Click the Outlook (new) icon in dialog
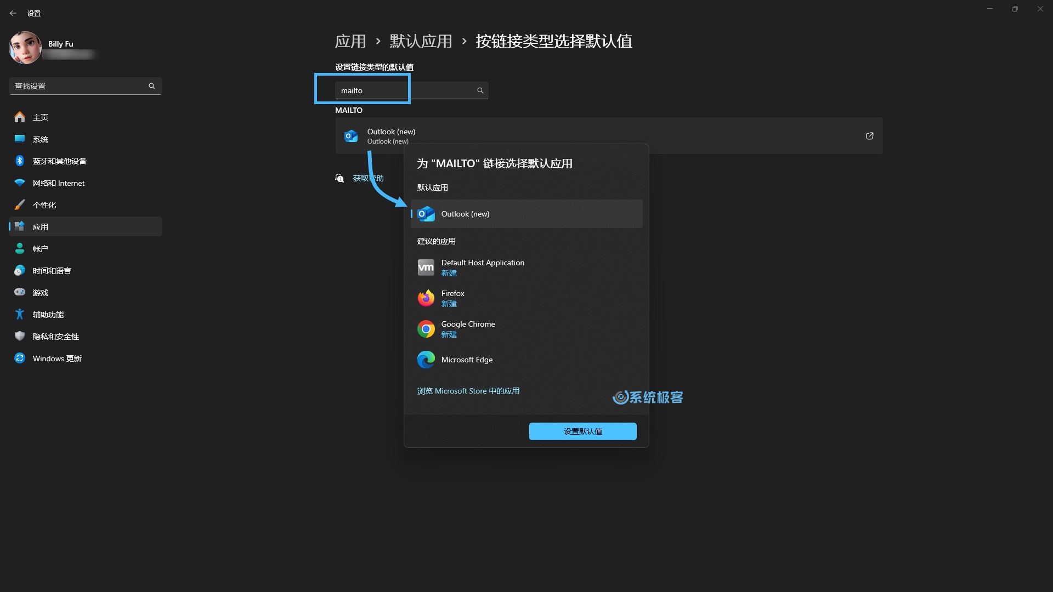This screenshot has height=592, width=1053. [427, 213]
